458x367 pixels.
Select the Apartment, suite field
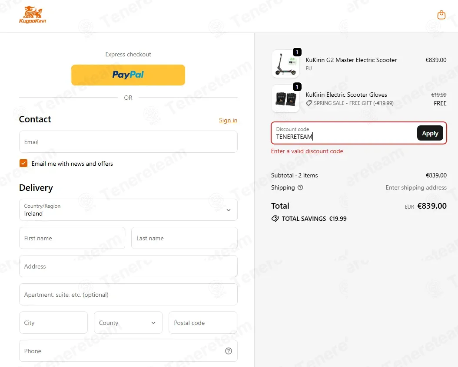tap(128, 295)
